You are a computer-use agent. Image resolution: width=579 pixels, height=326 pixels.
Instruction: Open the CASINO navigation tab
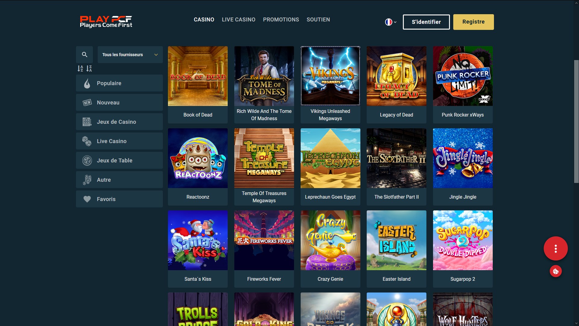click(204, 20)
